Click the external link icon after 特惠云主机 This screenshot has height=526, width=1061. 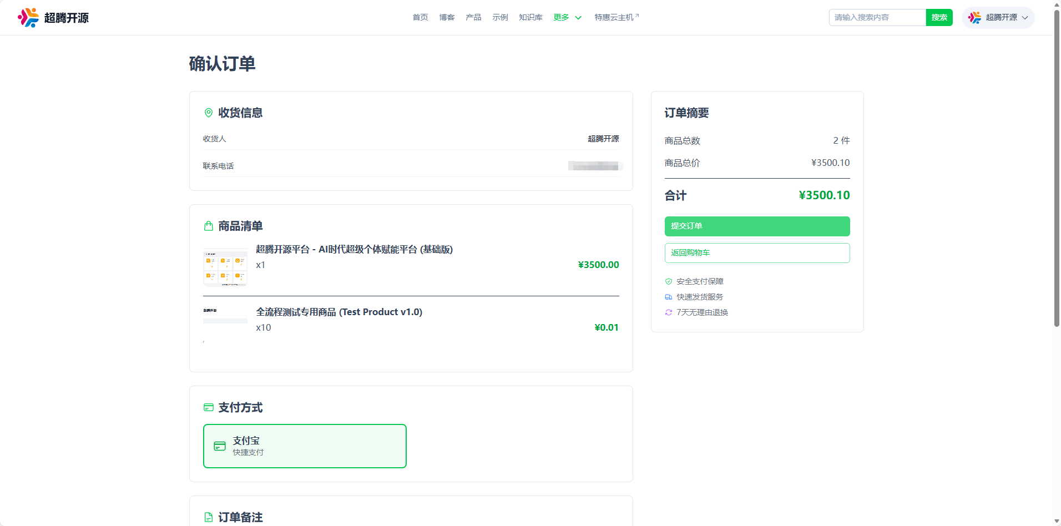[637, 16]
